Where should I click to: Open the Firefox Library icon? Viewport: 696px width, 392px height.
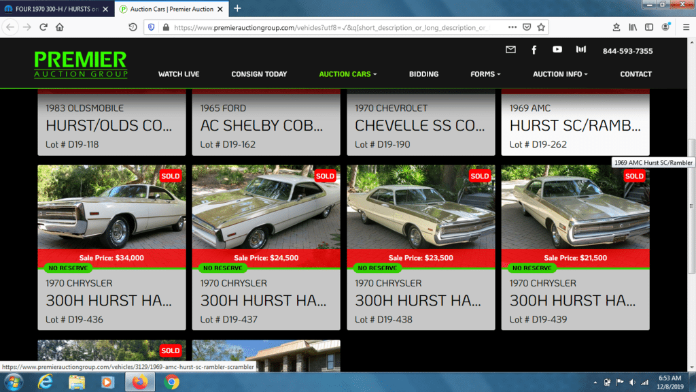[x=633, y=27]
